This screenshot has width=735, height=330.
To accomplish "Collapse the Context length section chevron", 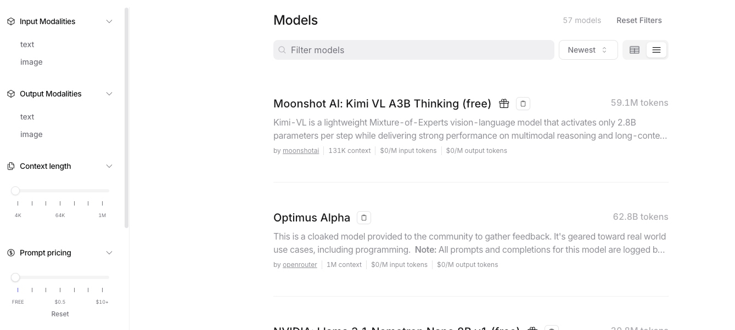I will [109, 166].
